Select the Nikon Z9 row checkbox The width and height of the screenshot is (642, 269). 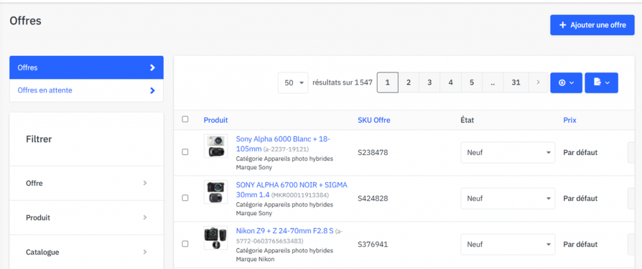pyautogui.click(x=185, y=244)
